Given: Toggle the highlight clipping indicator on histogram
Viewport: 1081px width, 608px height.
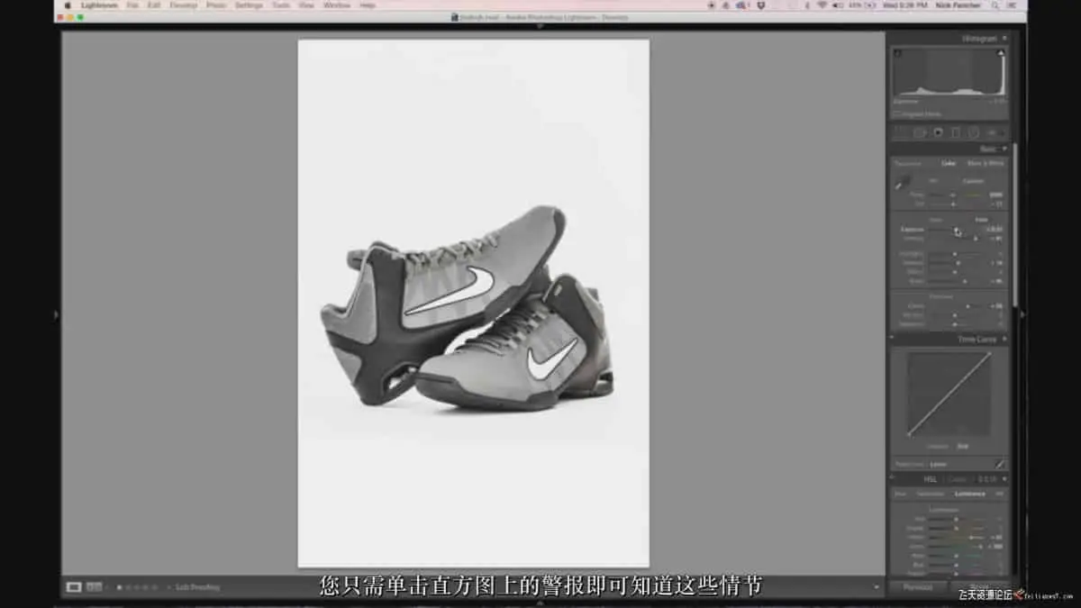Looking at the screenshot, I should pos(1000,53).
